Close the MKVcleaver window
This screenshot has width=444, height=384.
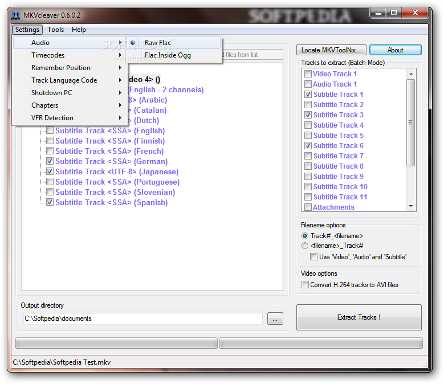click(415, 13)
